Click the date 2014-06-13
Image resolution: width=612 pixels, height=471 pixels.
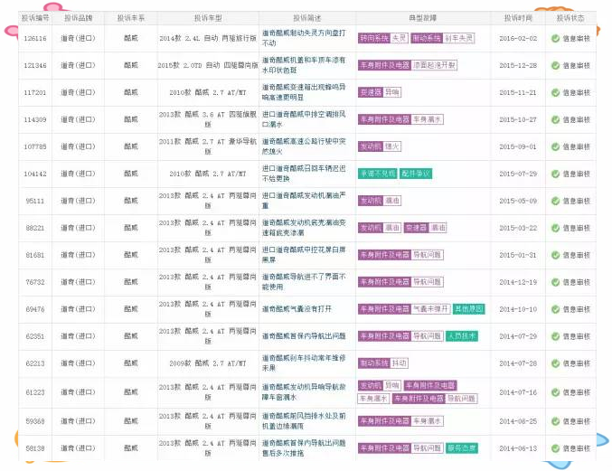click(x=518, y=448)
